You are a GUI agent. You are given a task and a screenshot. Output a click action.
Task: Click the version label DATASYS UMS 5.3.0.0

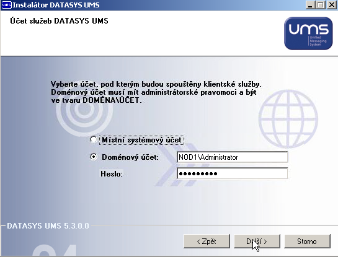[48, 226]
